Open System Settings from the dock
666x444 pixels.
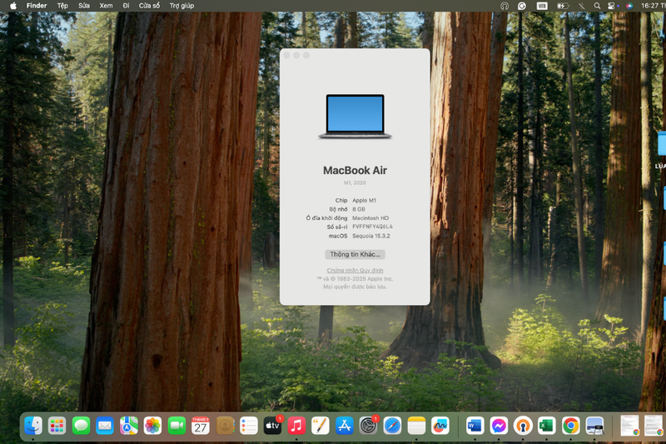(368, 426)
